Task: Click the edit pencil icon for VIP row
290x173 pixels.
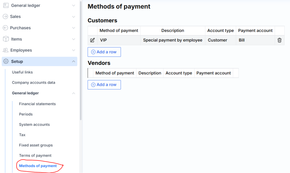Action: [92, 40]
